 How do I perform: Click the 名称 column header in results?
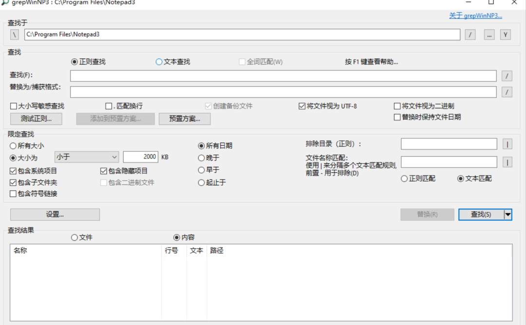(x=20, y=251)
